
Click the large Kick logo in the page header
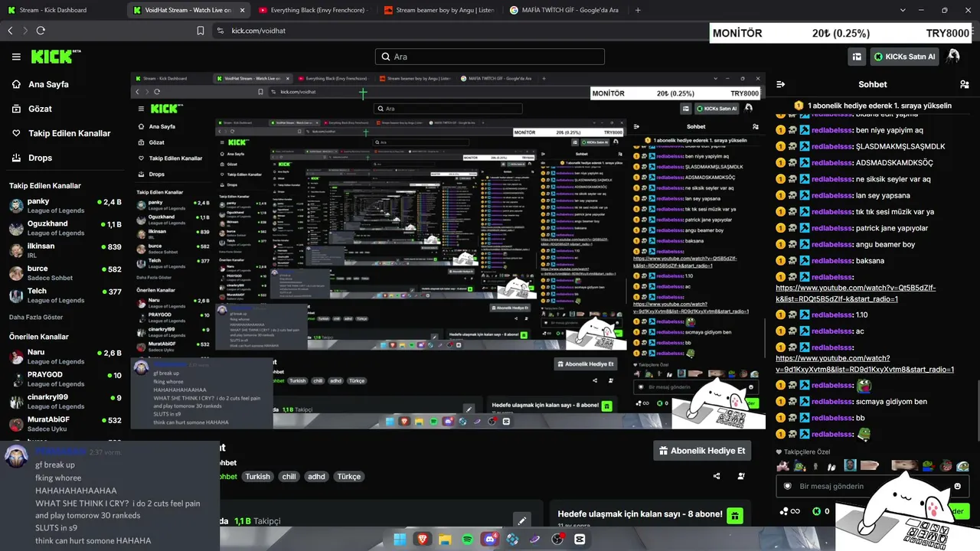pyautogui.click(x=56, y=57)
